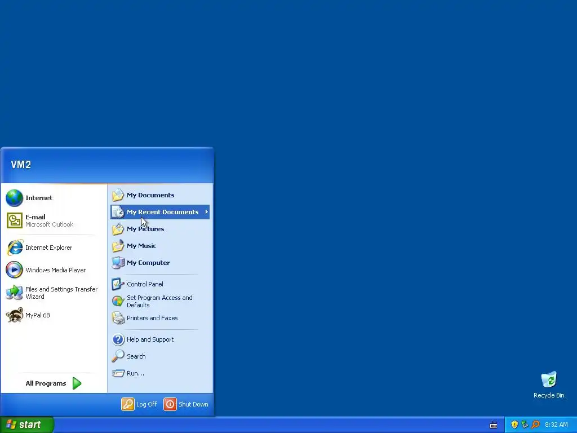Open My Documents folder icon
577x433 pixels.
pyautogui.click(x=118, y=195)
